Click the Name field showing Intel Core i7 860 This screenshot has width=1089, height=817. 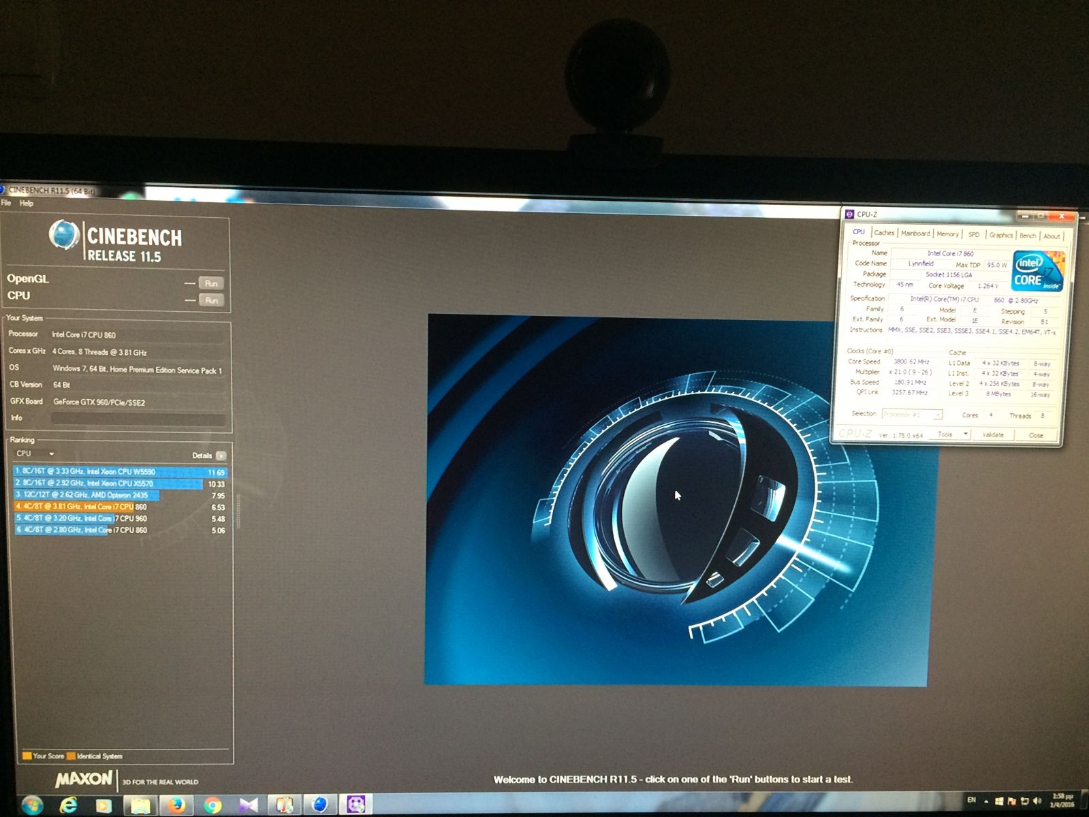(x=950, y=253)
